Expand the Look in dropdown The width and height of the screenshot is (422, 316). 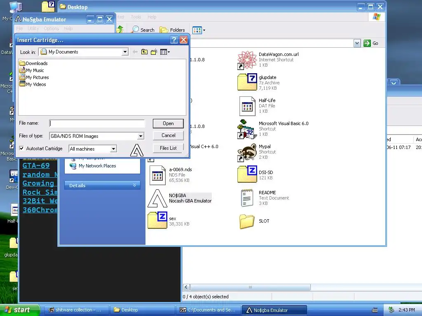[x=125, y=52]
